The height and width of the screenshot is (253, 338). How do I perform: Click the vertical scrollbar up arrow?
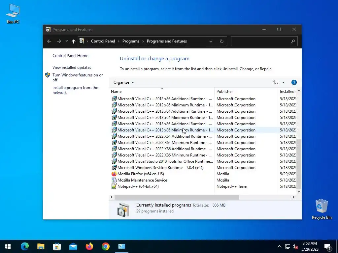coord(299,91)
